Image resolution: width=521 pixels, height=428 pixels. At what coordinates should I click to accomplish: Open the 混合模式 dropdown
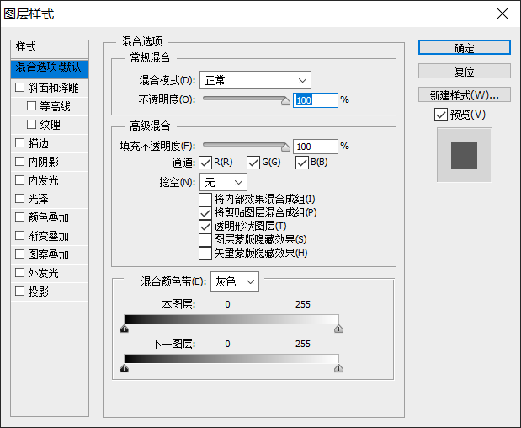click(x=255, y=81)
